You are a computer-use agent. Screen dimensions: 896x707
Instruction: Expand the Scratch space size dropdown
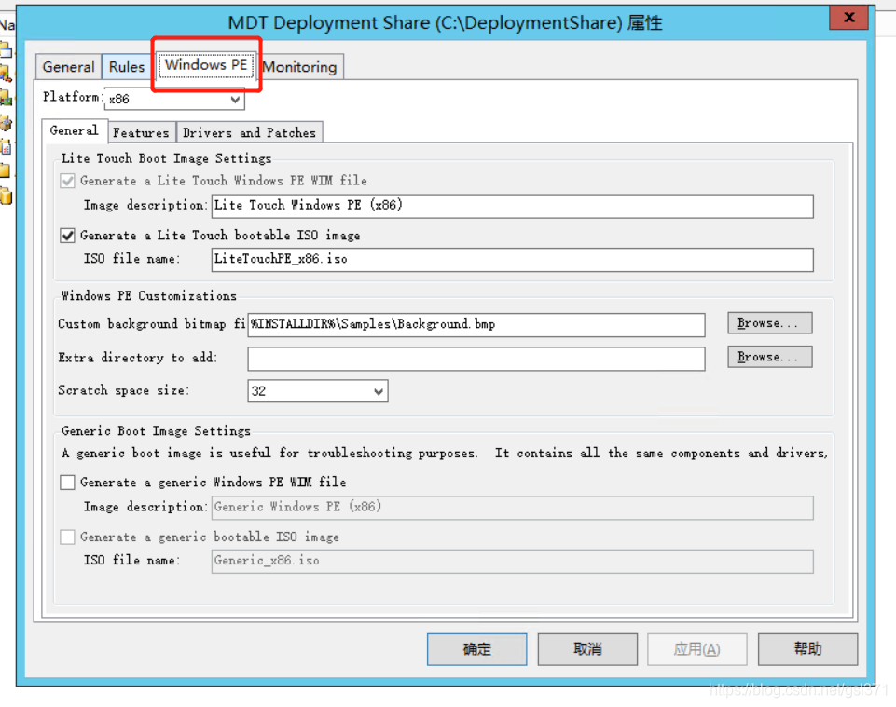pos(318,391)
